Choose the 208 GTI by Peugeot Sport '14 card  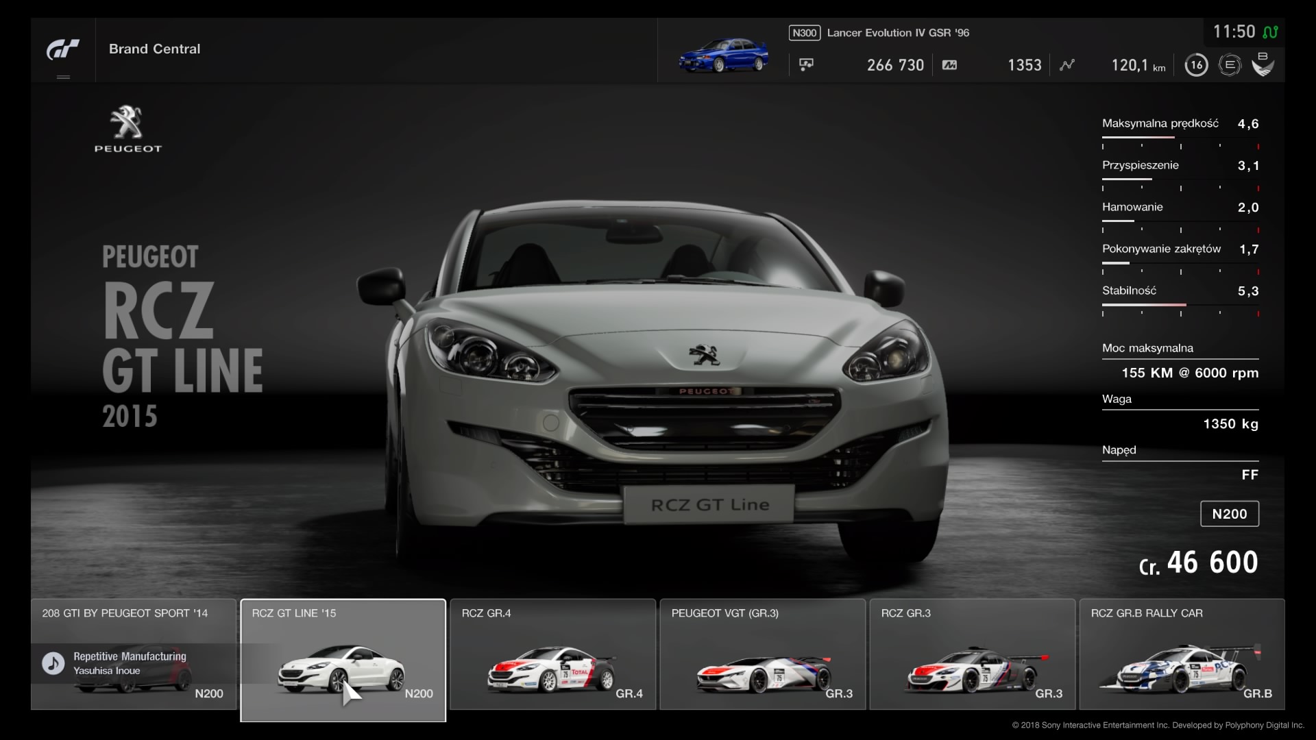pyautogui.click(x=134, y=654)
